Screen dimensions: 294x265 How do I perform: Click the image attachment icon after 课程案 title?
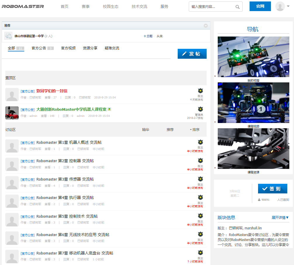tap(109, 109)
